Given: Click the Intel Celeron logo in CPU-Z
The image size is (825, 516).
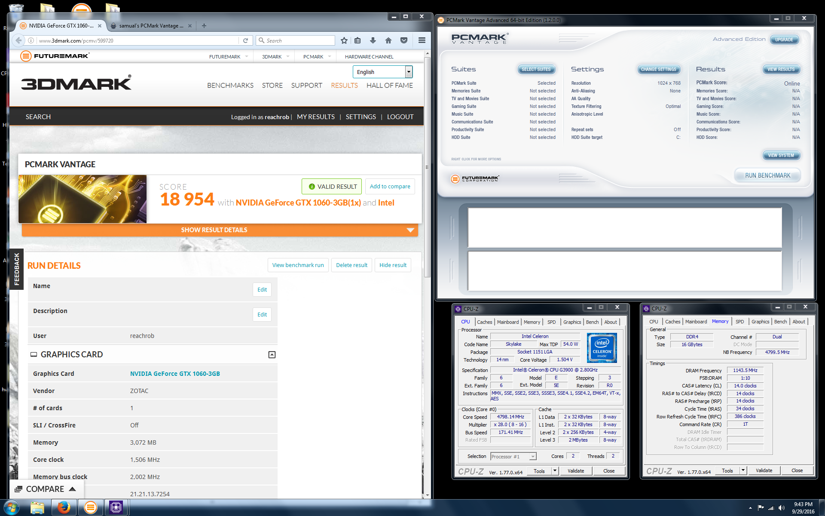Looking at the screenshot, I should tap(602, 348).
